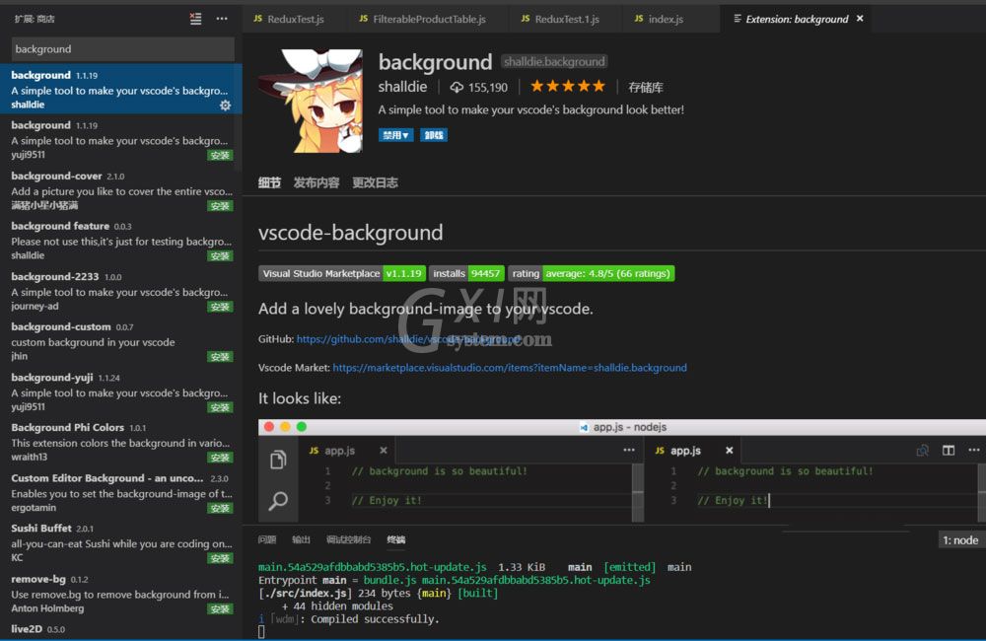Viewport: 986px width, 641px height.
Task: Click the red close dot in preview image
Action: click(x=269, y=427)
